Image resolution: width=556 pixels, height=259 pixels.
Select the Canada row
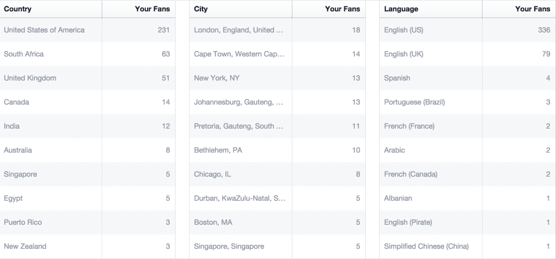(87, 102)
